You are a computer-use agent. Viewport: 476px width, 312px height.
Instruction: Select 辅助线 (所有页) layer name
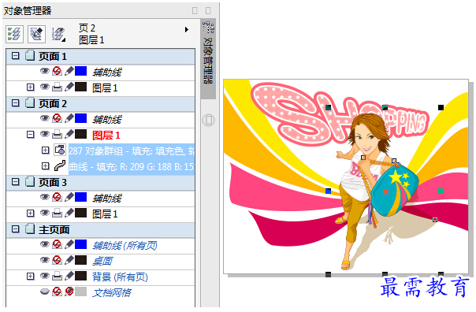tap(125, 245)
